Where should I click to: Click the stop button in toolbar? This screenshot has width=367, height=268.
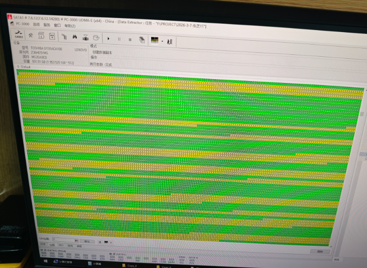click(130, 39)
